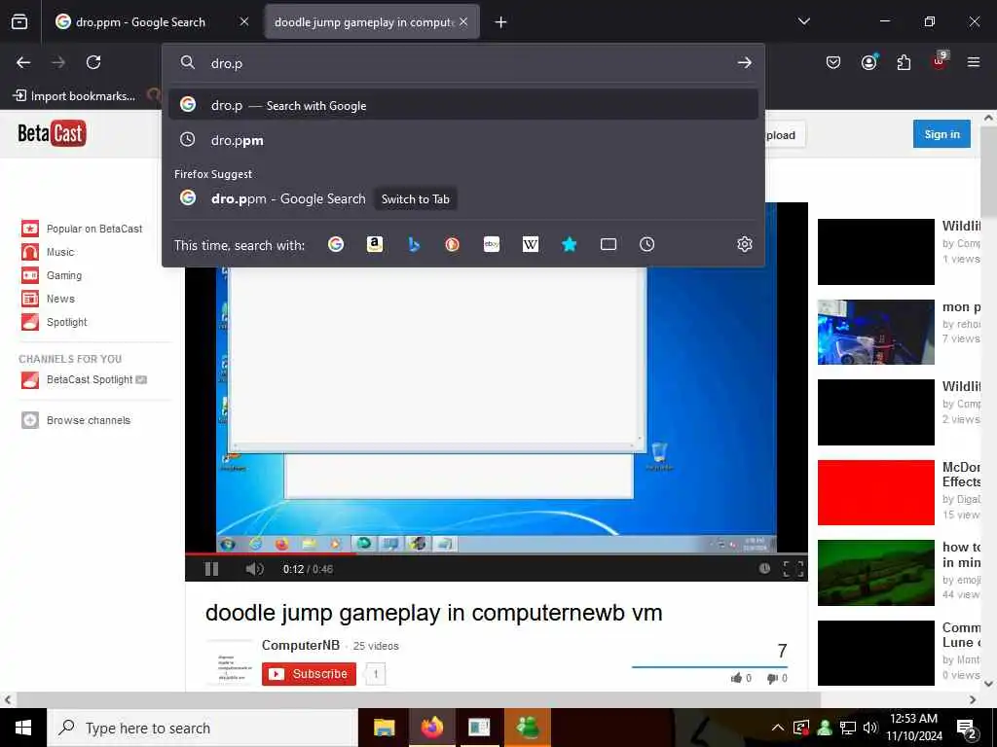Dislike the video with thumbs down
This screenshot has height=747, width=997.
click(x=772, y=678)
